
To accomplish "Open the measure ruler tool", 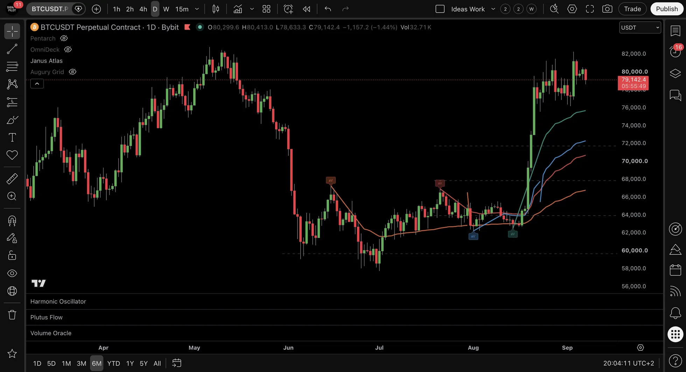I will tap(12, 178).
